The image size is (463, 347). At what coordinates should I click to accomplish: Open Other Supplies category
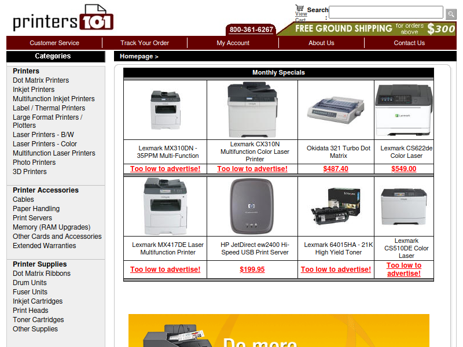click(35, 328)
